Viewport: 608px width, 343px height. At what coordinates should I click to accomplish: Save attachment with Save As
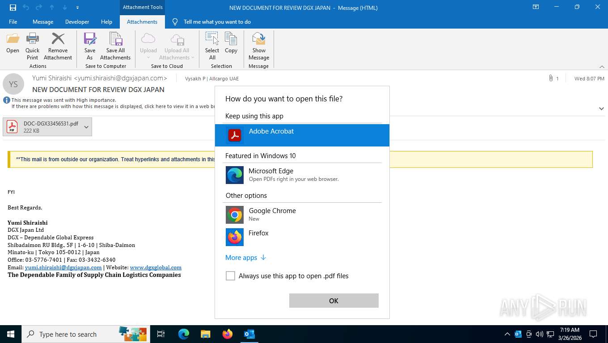click(x=90, y=46)
